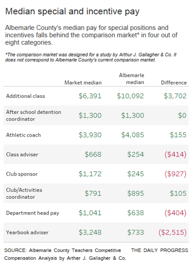Viewport: 195px width, 268px height.
Task: Click the Median special and incentive pay title
Action: point(72,12)
